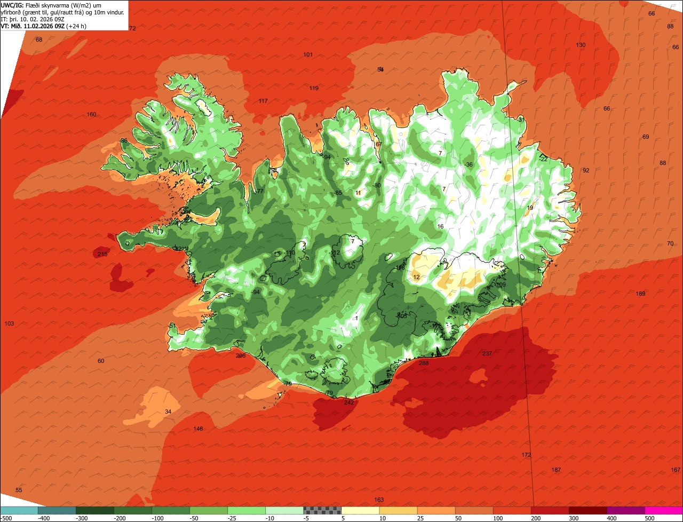Select the map value 130 in the northeast ocean
683x522 pixels.
581,45
